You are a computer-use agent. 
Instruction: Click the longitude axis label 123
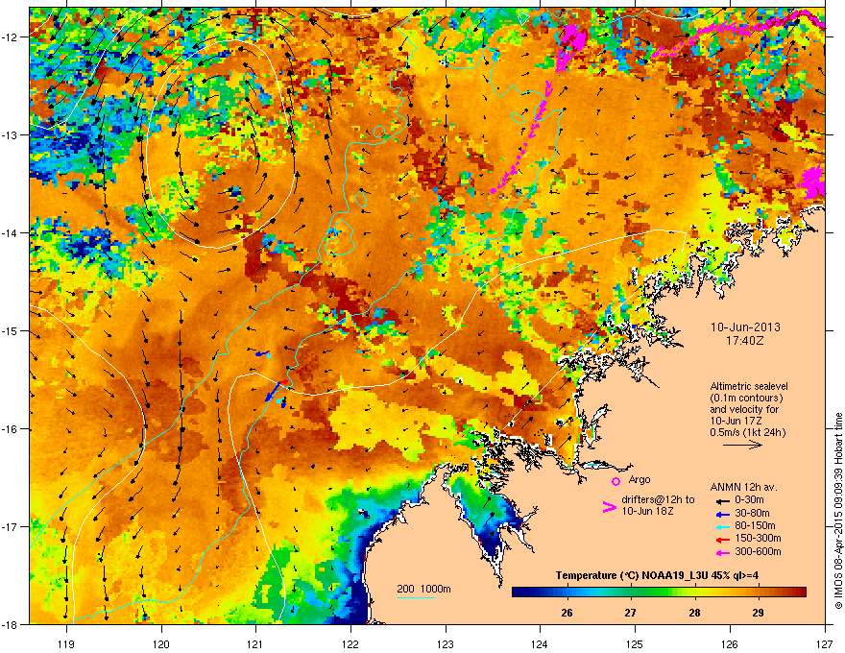pos(446,643)
